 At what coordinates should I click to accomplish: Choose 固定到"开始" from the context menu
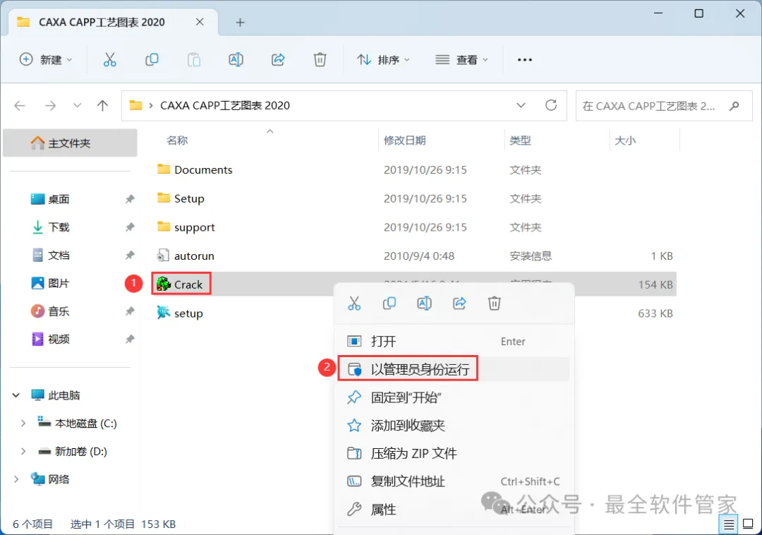click(x=453, y=397)
